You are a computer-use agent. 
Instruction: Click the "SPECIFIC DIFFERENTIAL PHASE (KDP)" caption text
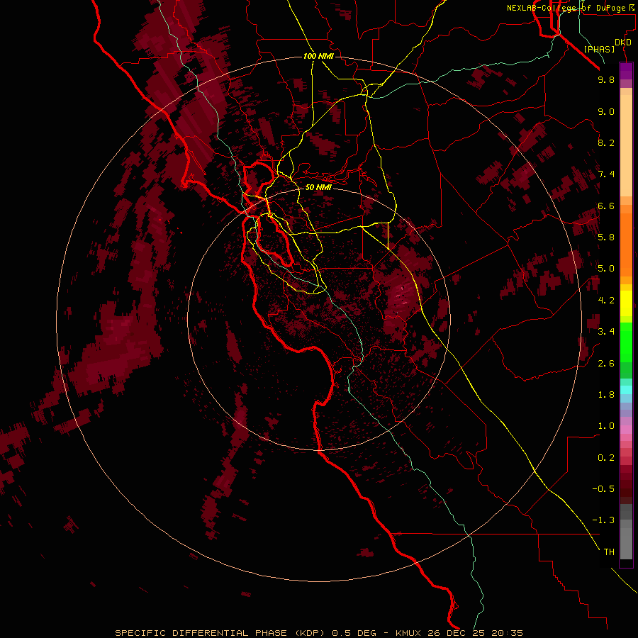220,633
